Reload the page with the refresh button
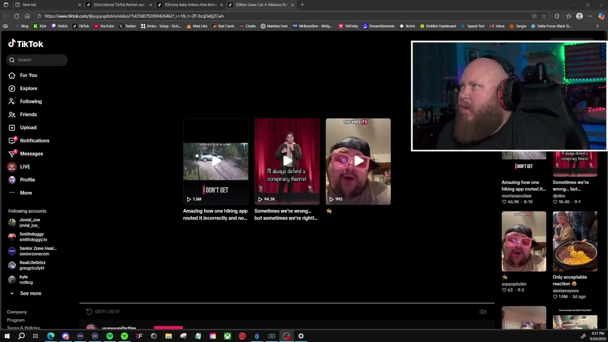This screenshot has height=342, width=608. (x=16, y=16)
